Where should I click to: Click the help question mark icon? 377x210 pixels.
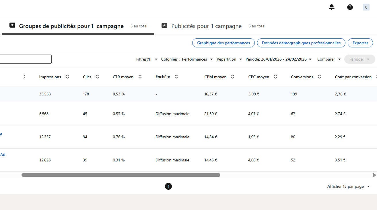(350, 7)
